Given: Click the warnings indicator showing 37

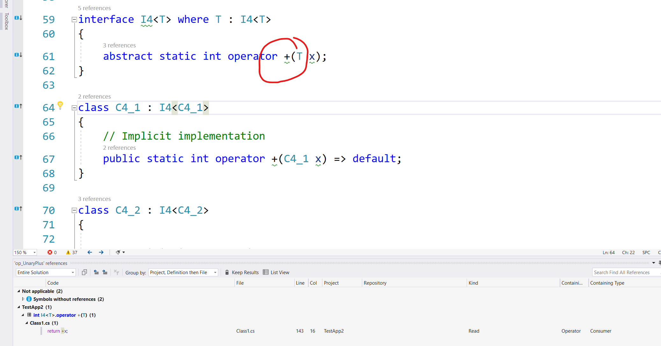Looking at the screenshot, I should [x=72, y=253].
